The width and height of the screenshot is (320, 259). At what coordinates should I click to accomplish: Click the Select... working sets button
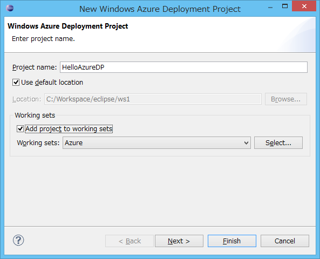click(278, 142)
